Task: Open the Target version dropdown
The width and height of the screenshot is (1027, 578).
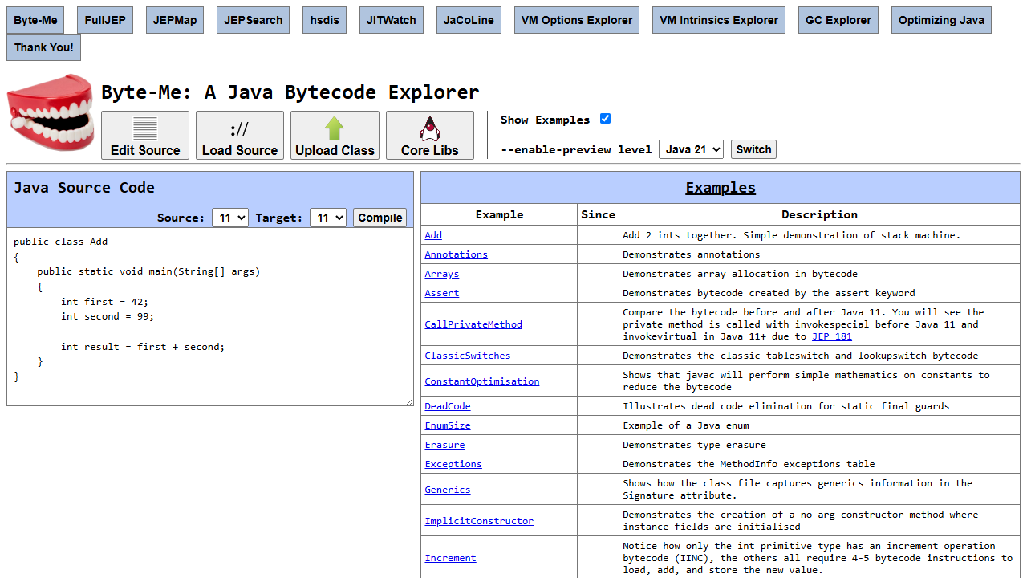Action: pyautogui.click(x=328, y=218)
